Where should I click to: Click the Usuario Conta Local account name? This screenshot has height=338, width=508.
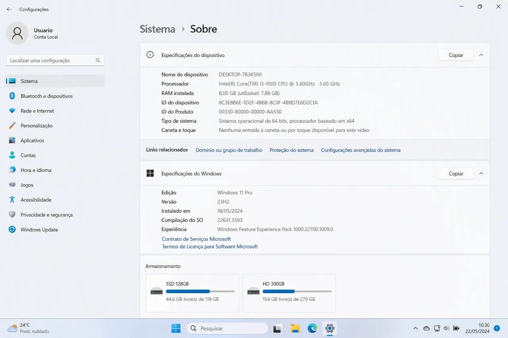click(x=46, y=33)
